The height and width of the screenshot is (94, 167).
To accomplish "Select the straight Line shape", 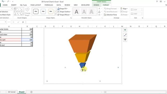I will tap(18, 9).
